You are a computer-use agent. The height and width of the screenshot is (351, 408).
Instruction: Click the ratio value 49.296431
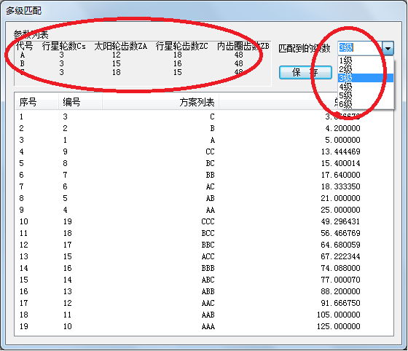[341, 221]
